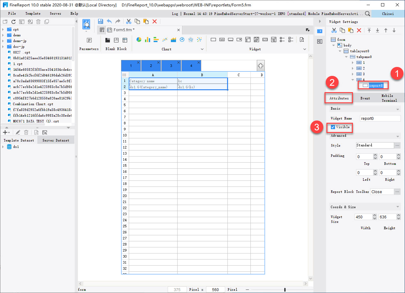Insert a scatter chart
Viewport: 405px width, 293px height.
pyautogui.click(x=199, y=40)
